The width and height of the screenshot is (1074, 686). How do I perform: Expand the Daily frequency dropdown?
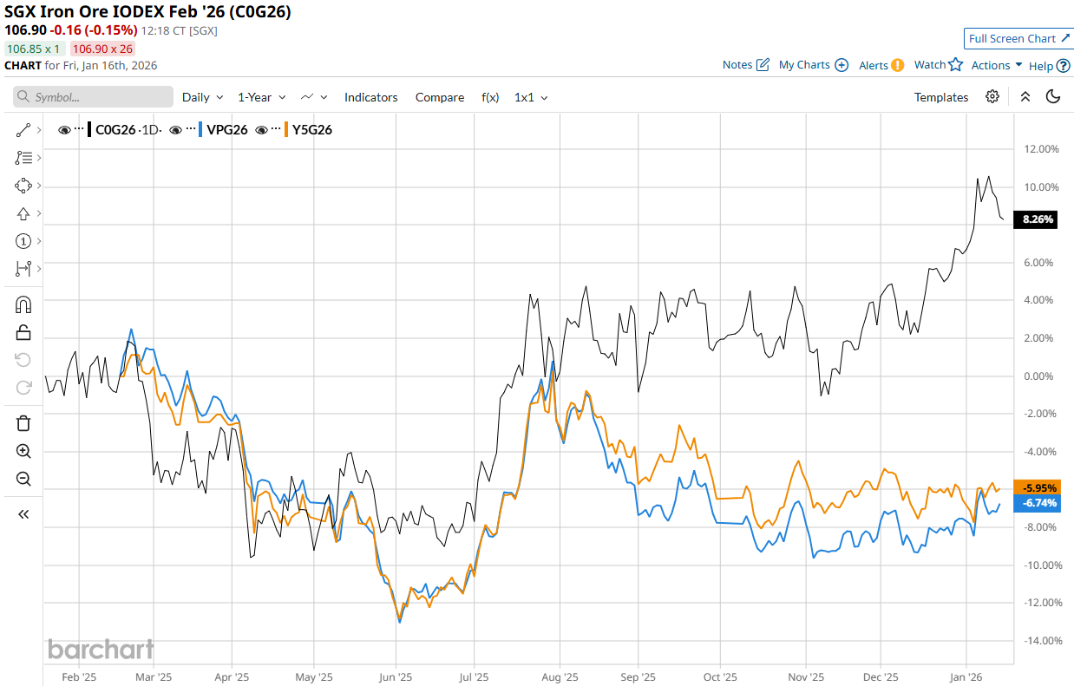(x=202, y=97)
